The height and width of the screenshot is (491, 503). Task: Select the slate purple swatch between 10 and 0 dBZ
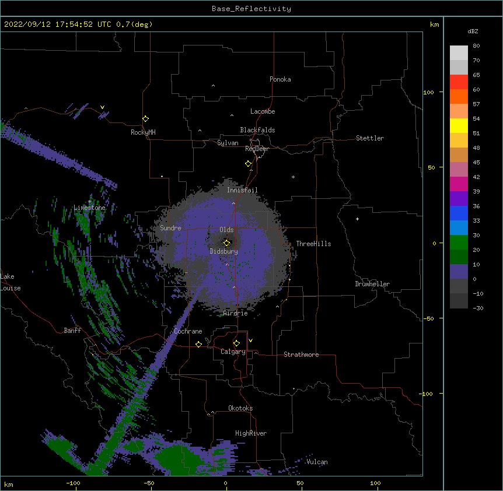pos(459,272)
